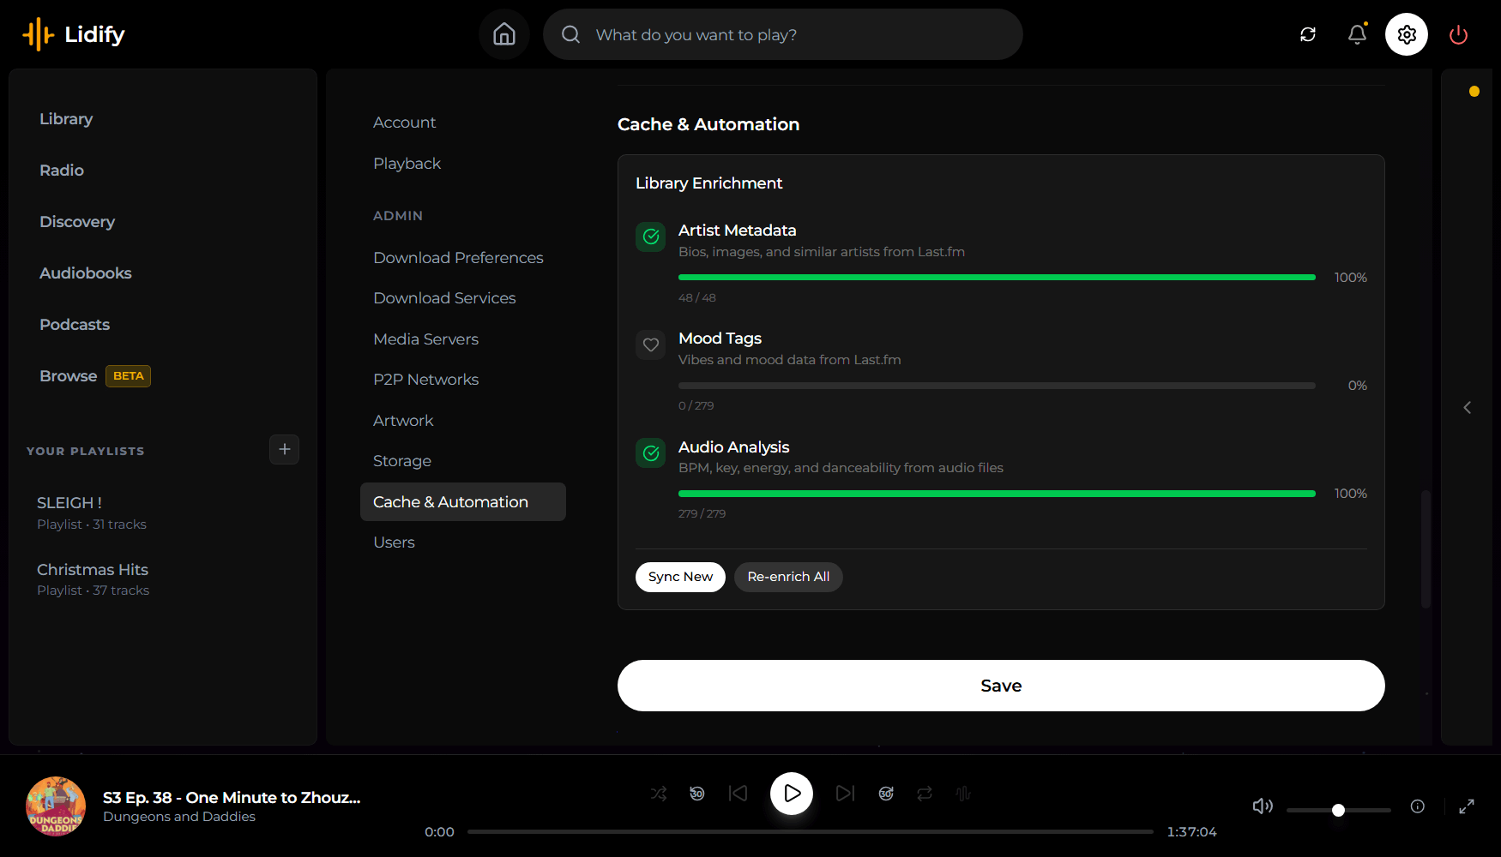Open Audiobooks in the sidebar
Viewport: 1501px width, 857px height.
[86, 273]
